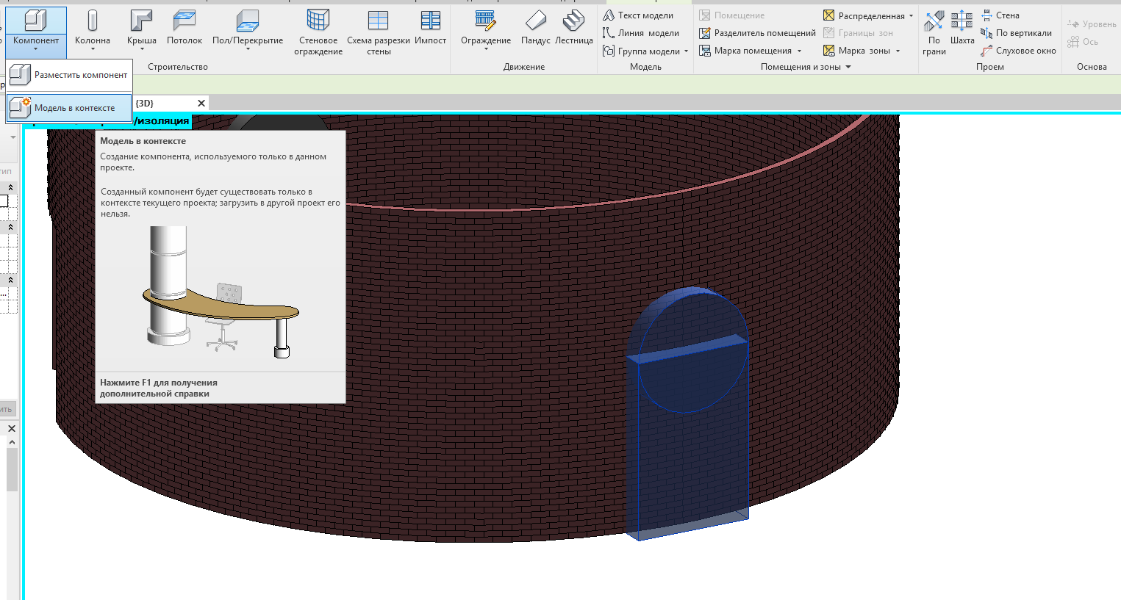The height and width of the screenshot is (600, 1121).
Task: Open the Марка зоны dropdown
Action: pos(898,51)
